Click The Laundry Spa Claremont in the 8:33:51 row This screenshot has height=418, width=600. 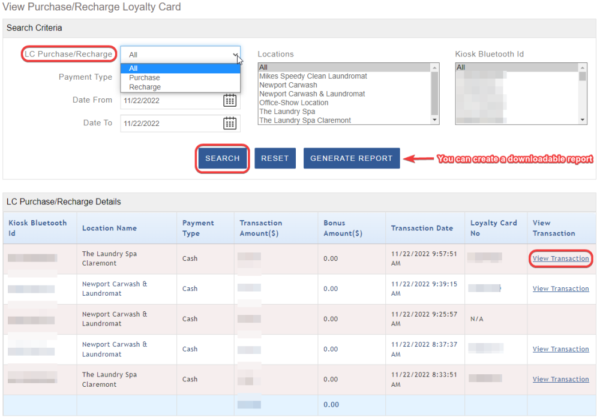tap(109, 380)
